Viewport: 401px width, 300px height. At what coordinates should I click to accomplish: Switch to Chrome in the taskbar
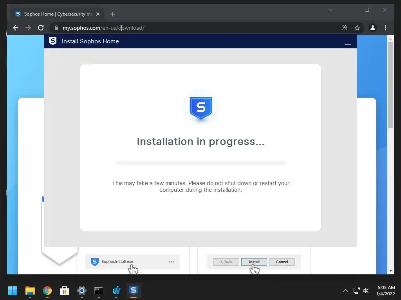pos(47,291)
